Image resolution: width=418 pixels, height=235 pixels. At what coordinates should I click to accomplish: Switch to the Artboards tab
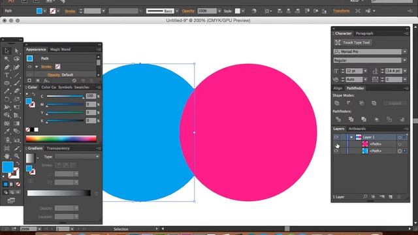point(357,129)
